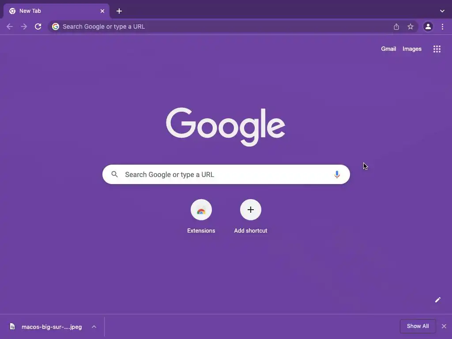Open a new tab with the plus button
The image size is (452, 339).
(x=119, y=11)
